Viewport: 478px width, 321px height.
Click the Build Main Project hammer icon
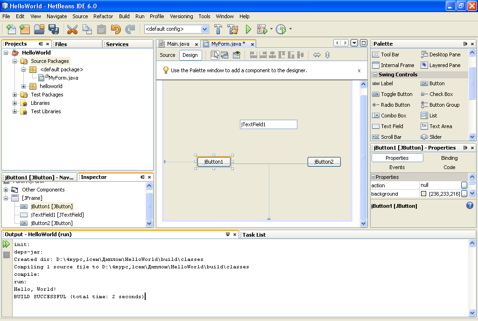click(218, 29)
